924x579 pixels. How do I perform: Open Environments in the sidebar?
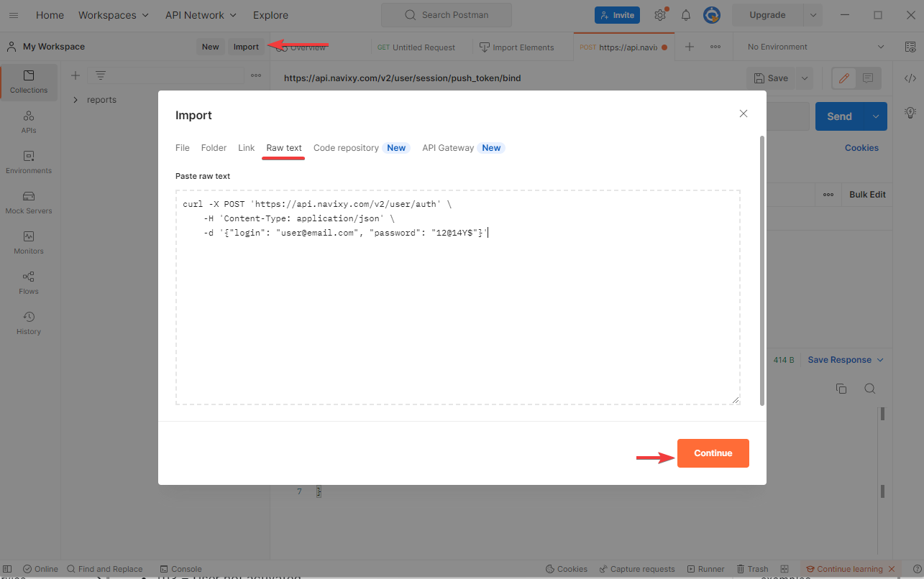[x=29, y=162]
